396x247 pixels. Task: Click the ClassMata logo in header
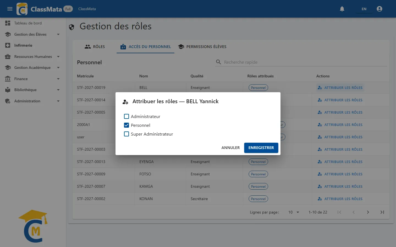point(22,9)
